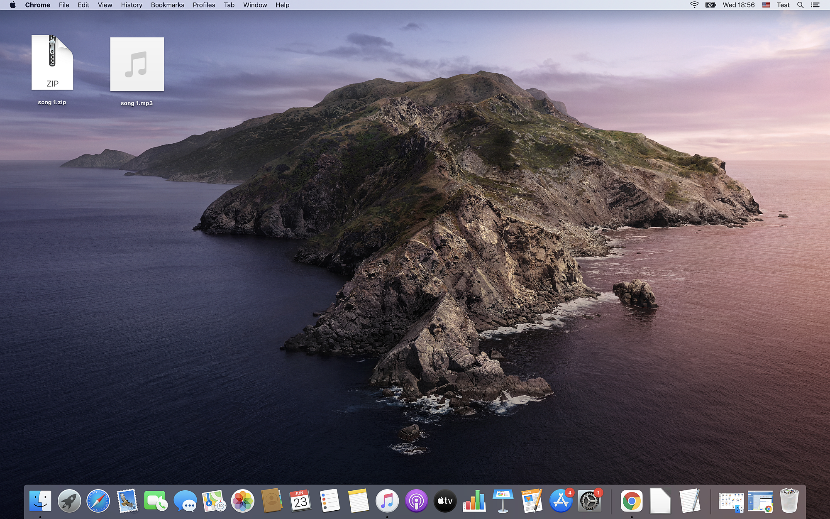
Task: Open the History menu
Action: 132,5
